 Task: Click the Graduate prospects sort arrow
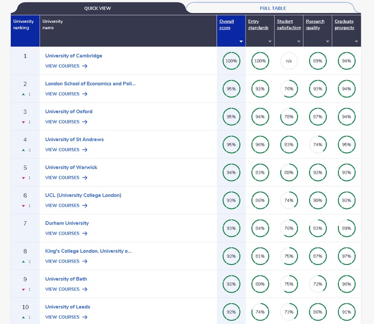(x=356, y=41)
